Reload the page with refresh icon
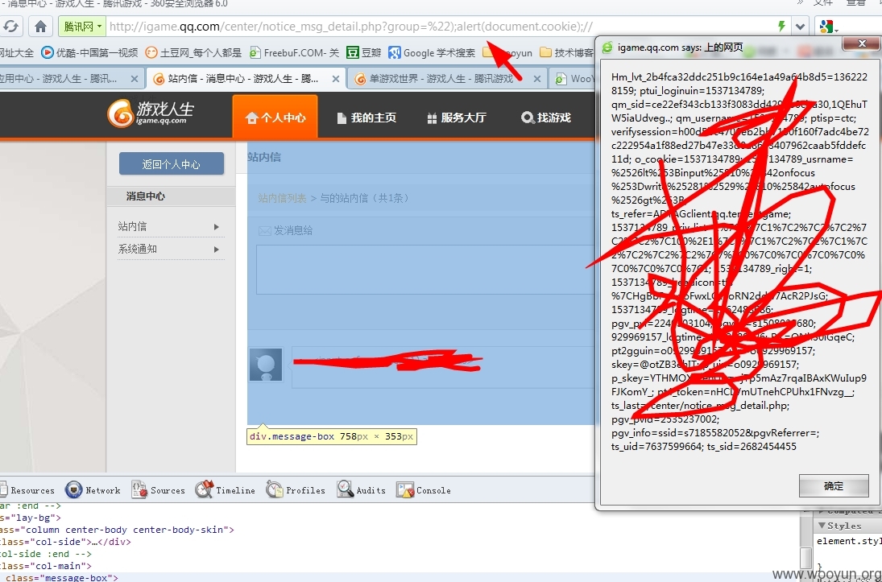 coord(10,27)
